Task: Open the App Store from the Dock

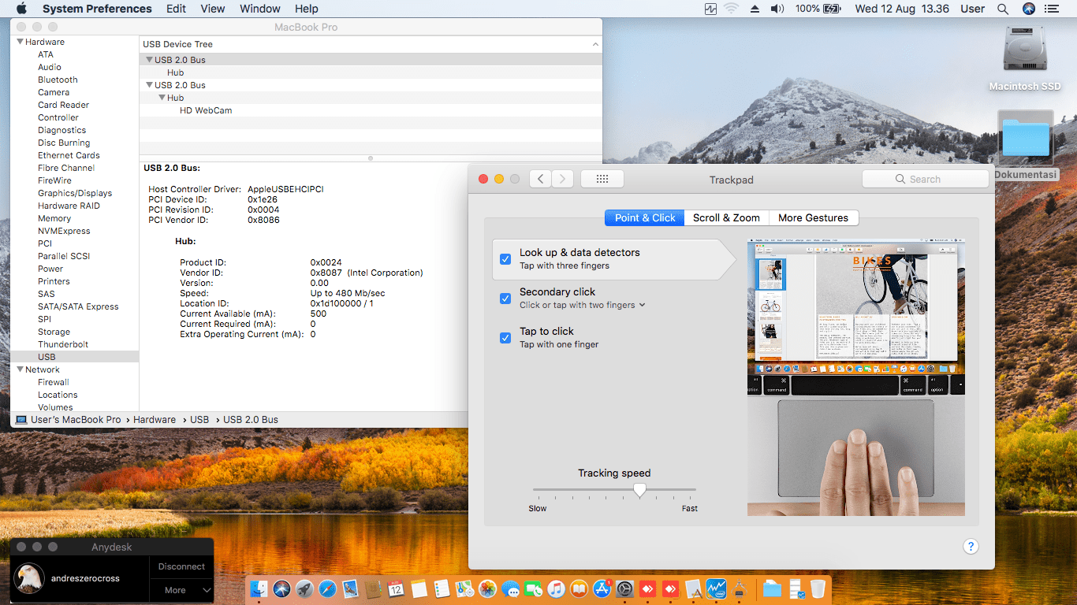Action: [602, 588]
